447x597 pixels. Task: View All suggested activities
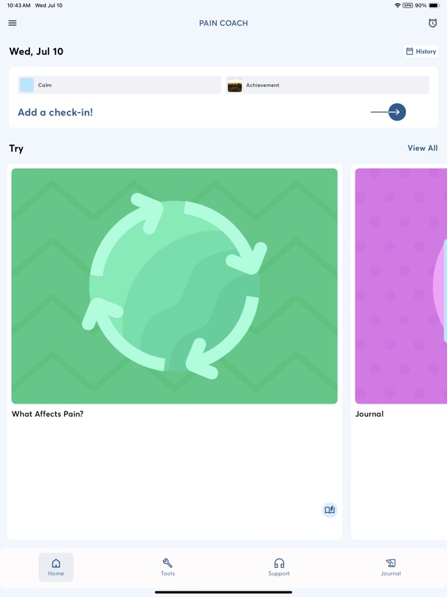click(422, 148)
